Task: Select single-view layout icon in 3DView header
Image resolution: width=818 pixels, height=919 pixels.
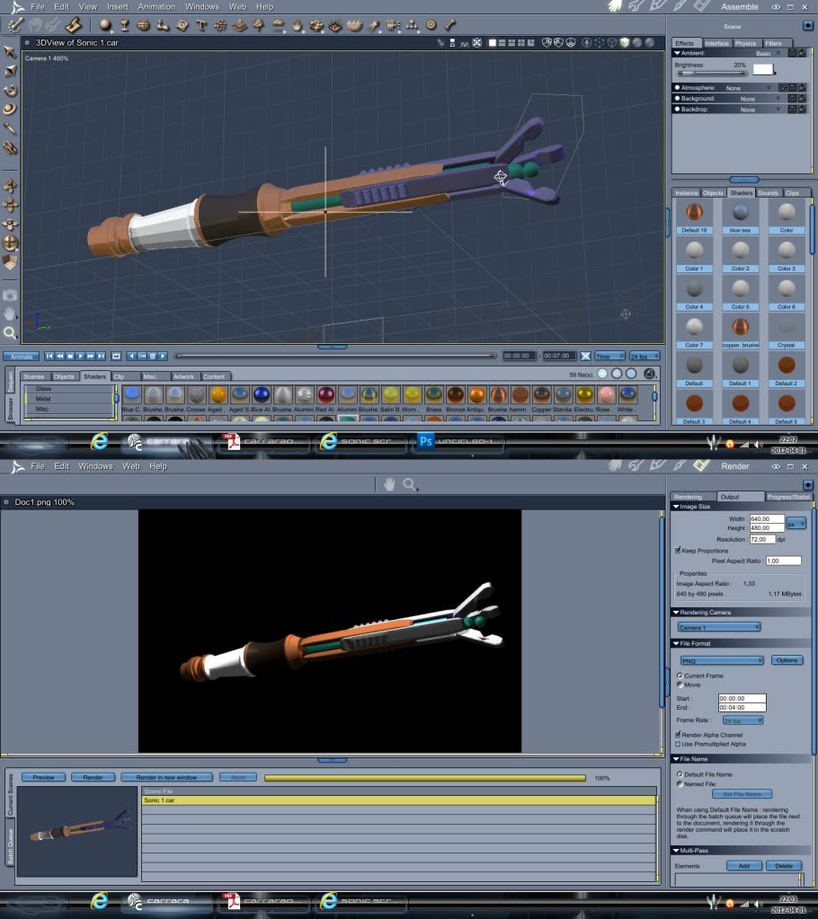Action: click(493, 43)
